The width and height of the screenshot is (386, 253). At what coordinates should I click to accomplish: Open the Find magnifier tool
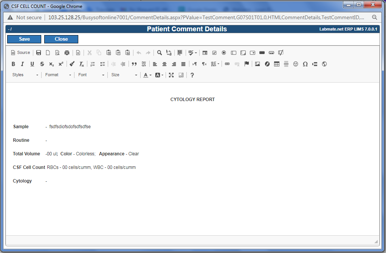point(160,52)
